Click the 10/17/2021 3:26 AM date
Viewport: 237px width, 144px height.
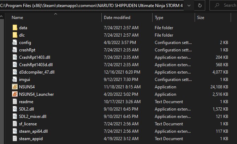point(122,101)
